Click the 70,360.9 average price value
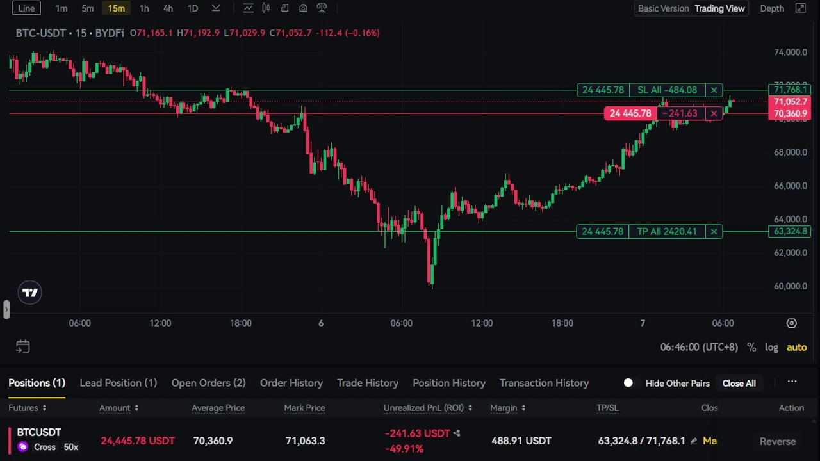 [213, 441]
